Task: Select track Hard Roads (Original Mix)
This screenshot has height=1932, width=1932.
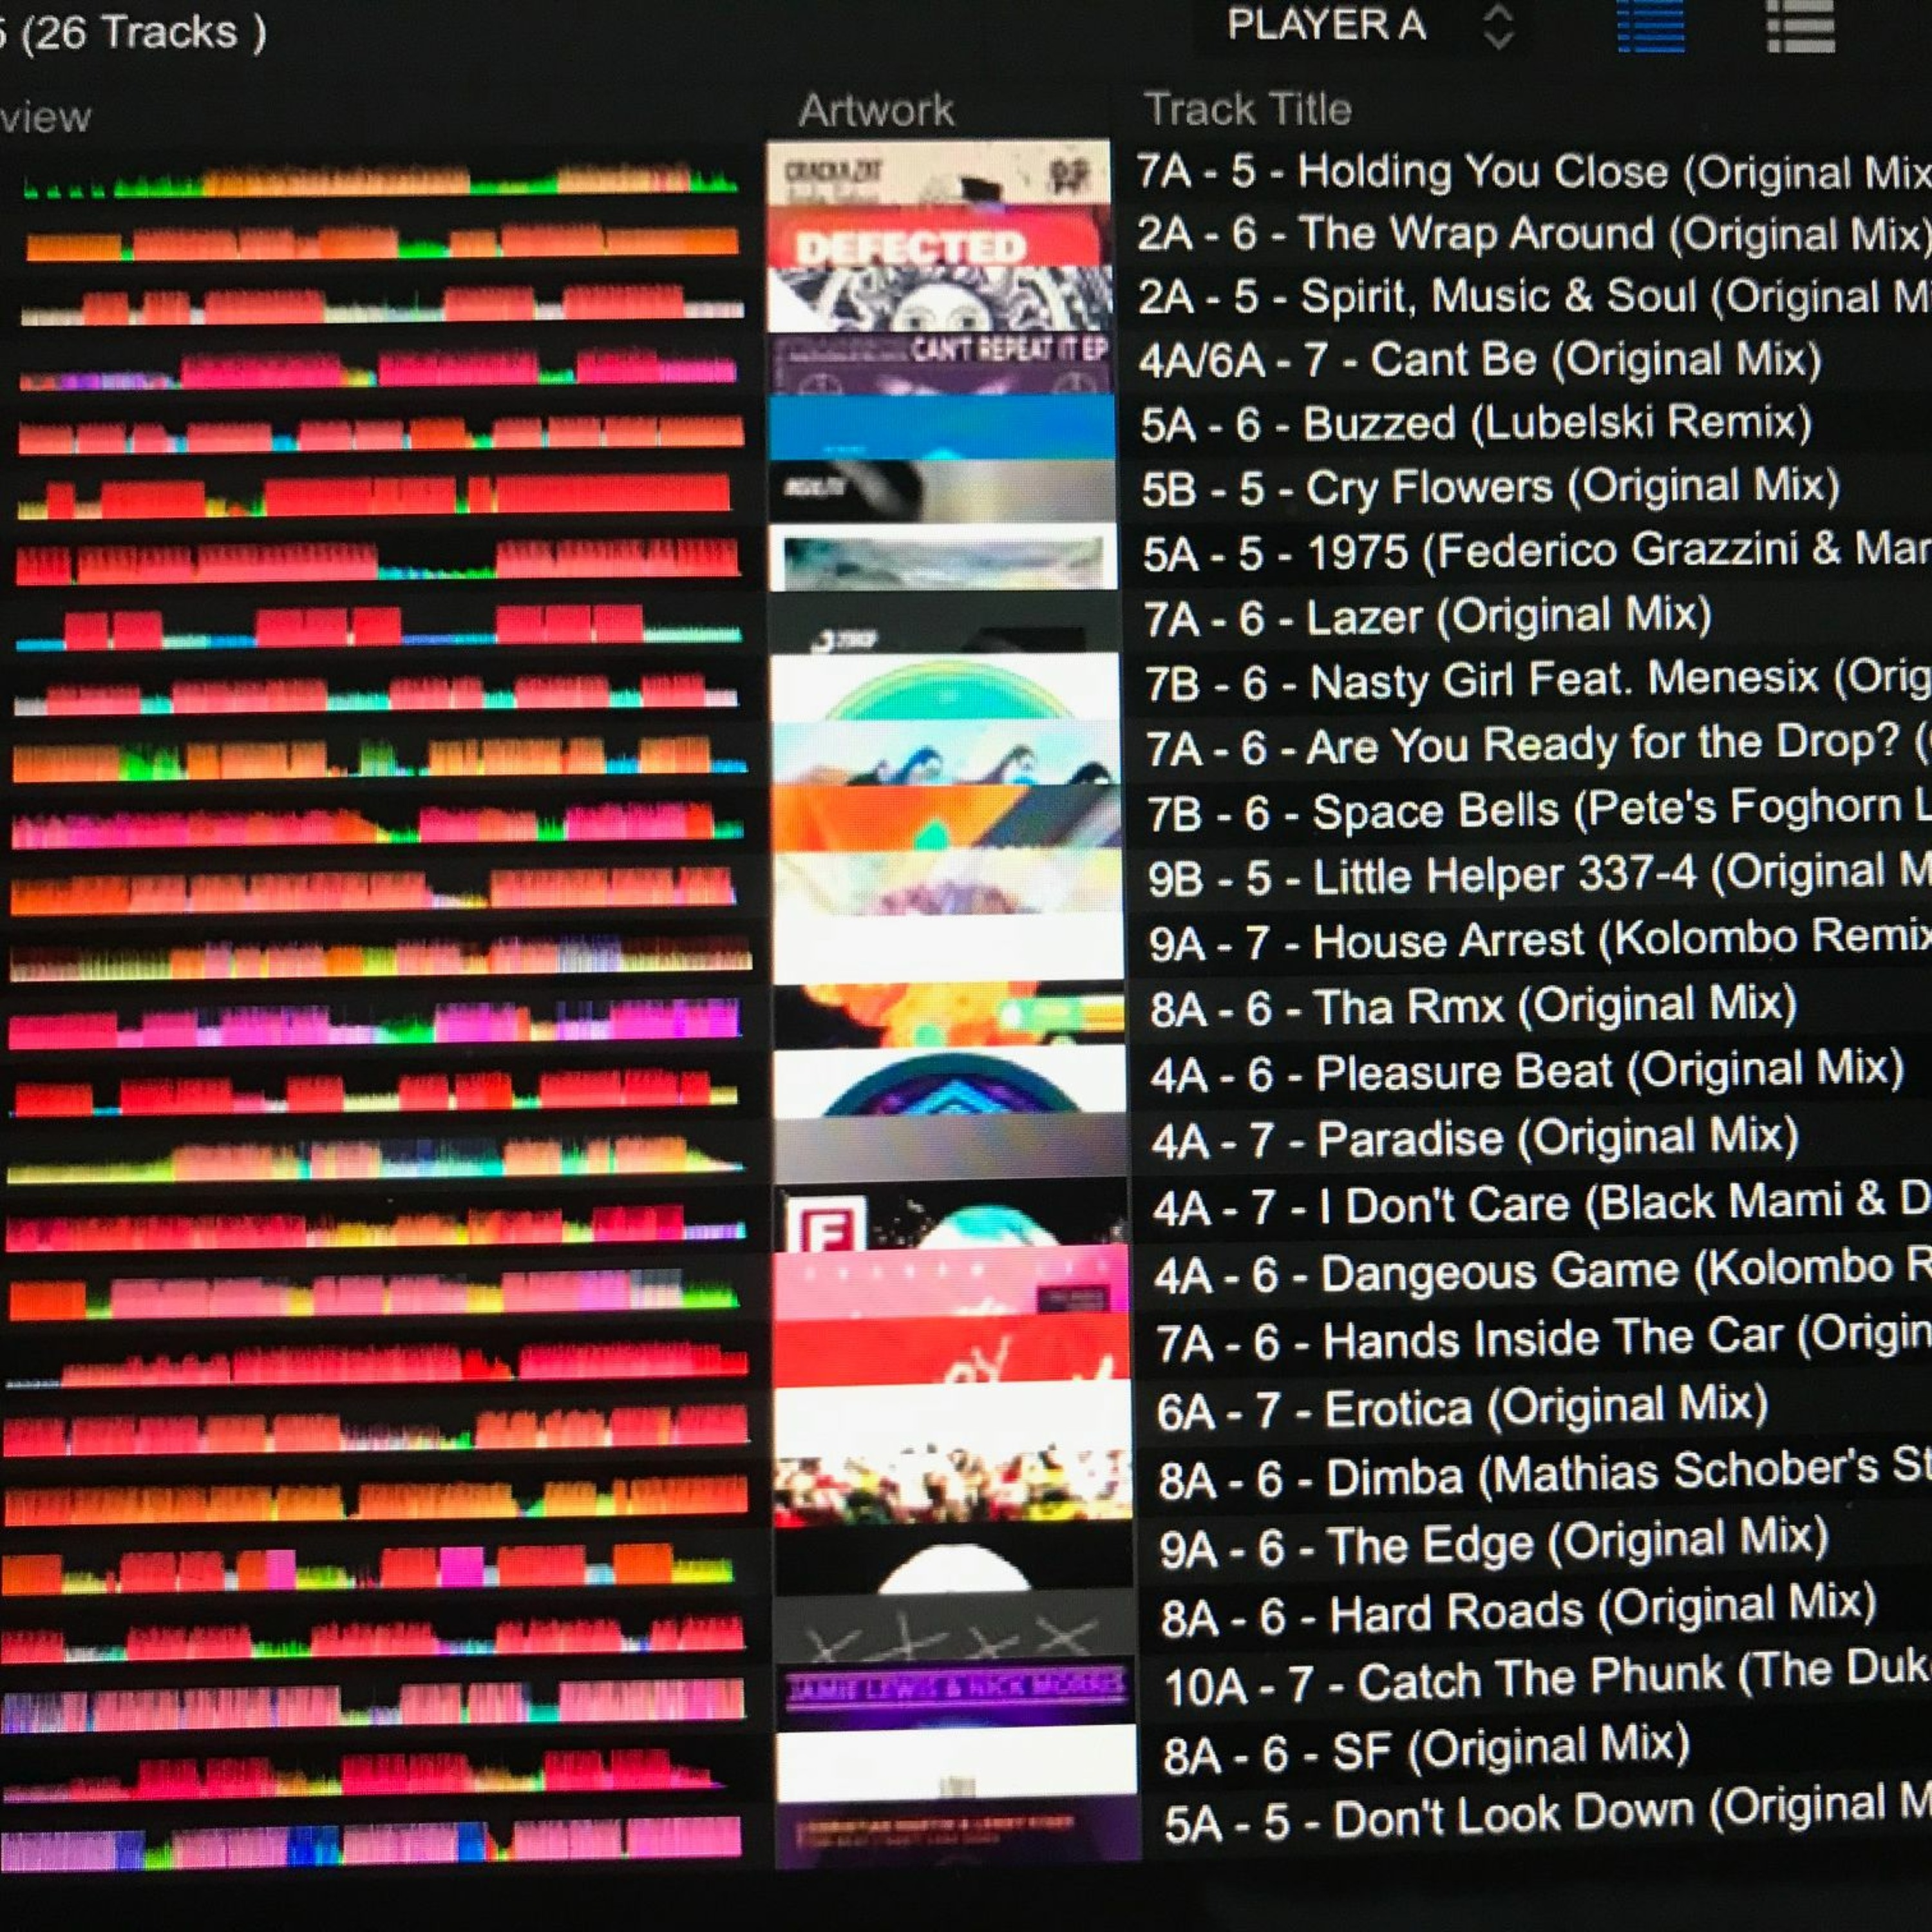Action: 1519,1613
